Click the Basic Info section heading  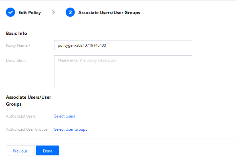pyautogui.click(x=16, y=33)
